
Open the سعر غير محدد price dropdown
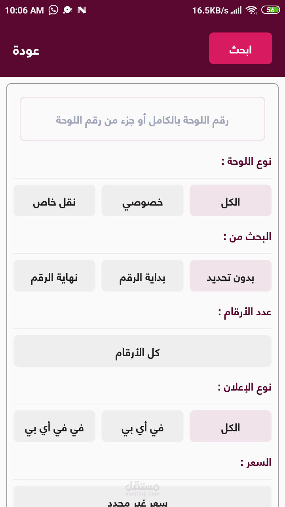pos(142,498)
